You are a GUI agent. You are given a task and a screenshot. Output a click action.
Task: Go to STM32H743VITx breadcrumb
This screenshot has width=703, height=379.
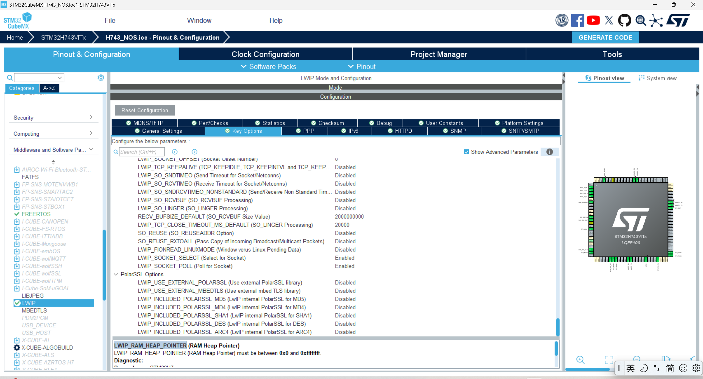(x=63, y=37)
